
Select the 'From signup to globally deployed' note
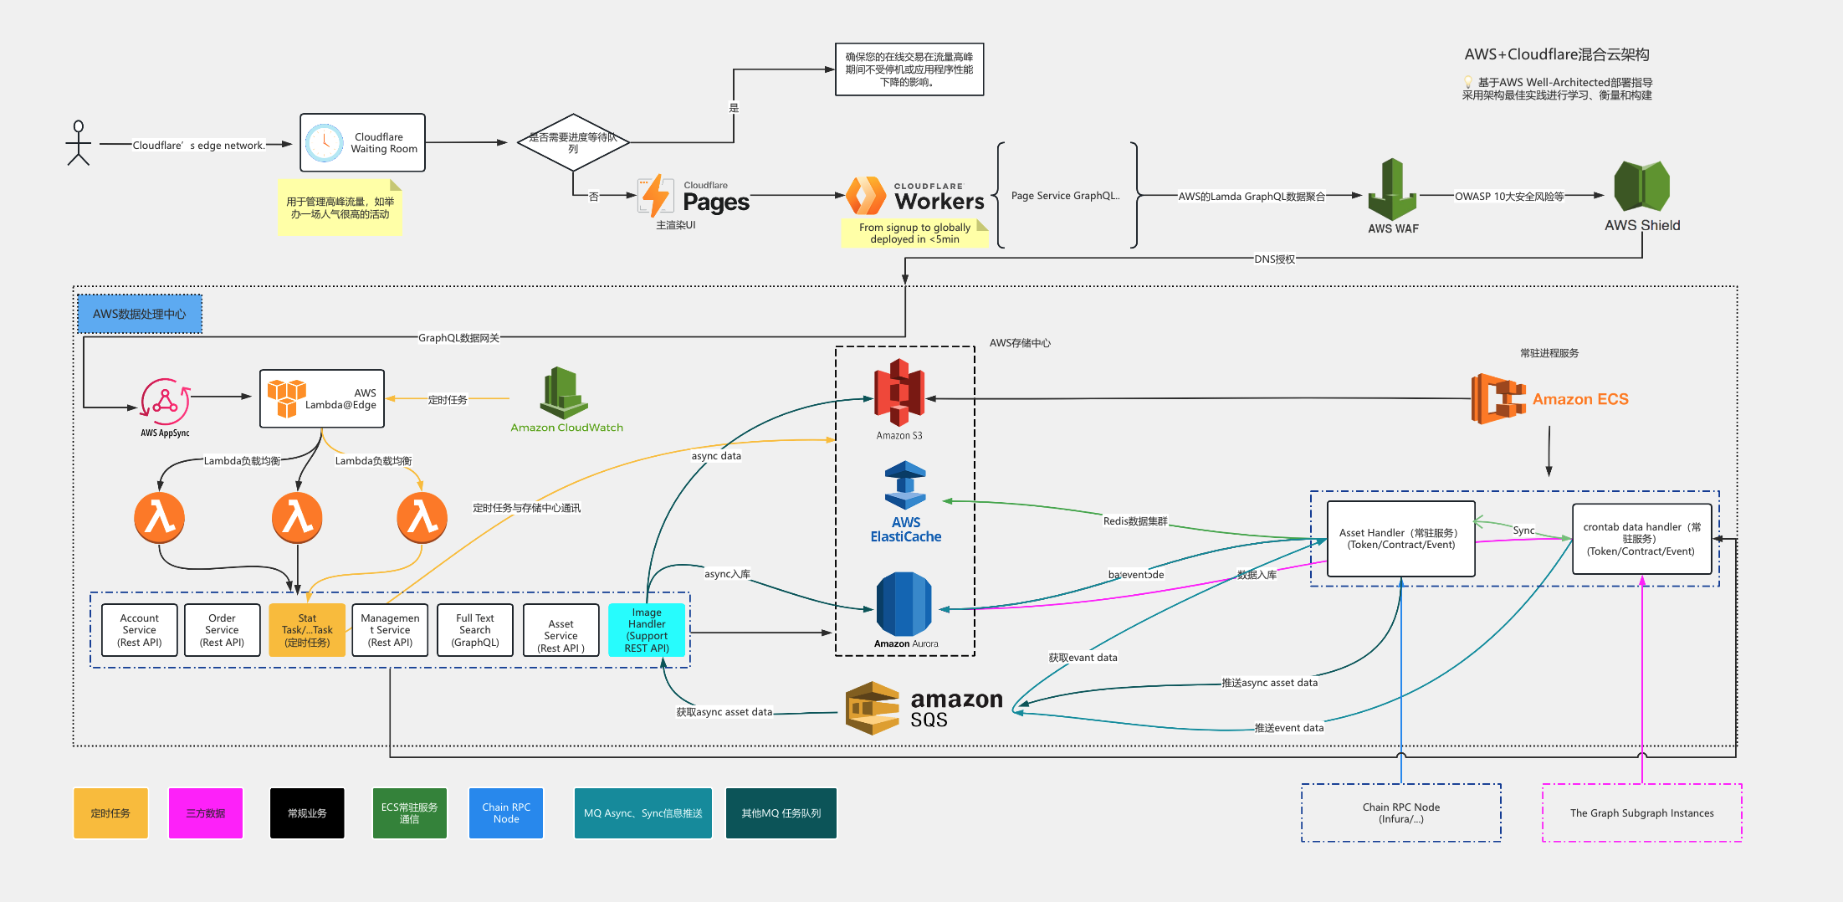914,233
